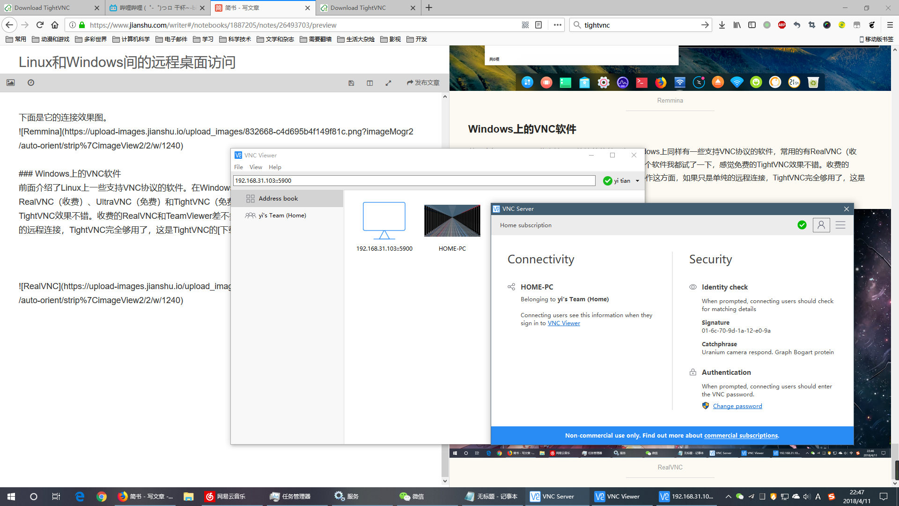Image resolution: width=899 pixels, height=506 pixels.
Task: Open the 电子邮件 bookmarks folder
Action: (x=171, y=39)
